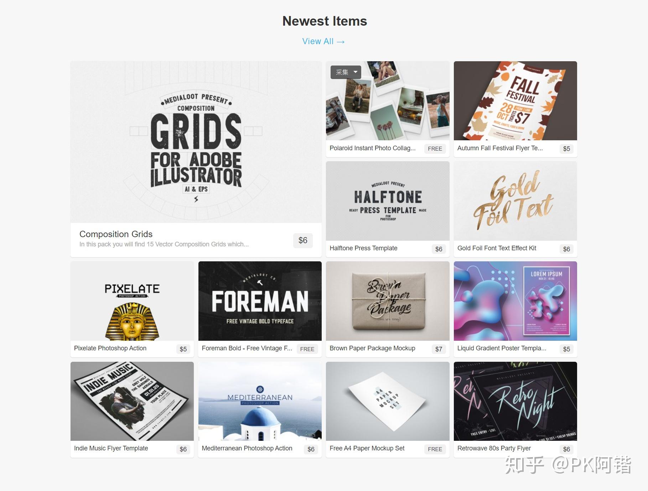Select the Indie Music Flyer Template title

(x=111, y=448)
